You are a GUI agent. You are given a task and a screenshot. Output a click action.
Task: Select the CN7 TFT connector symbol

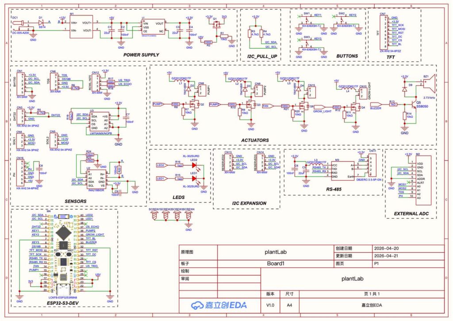384,32
